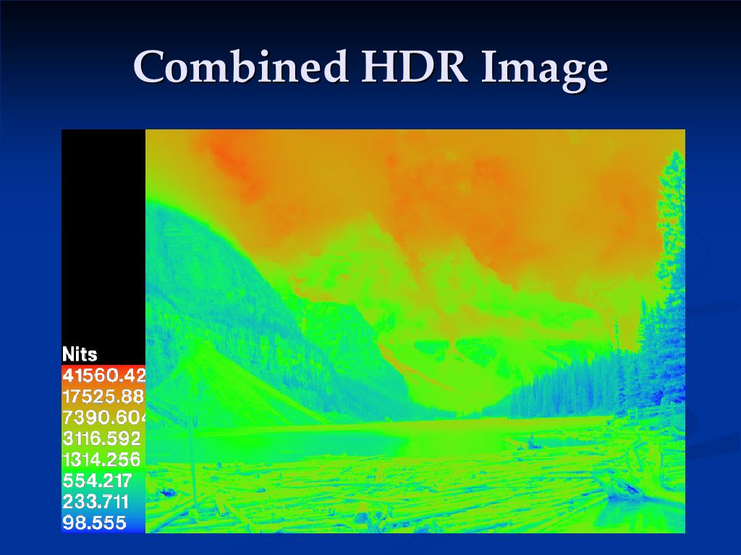This screenshot has height=555, width=741.
Task: Select the 'Nits' legend heading
Action: (x=80, y=354)
